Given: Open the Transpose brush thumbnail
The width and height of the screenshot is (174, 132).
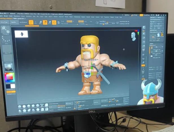Looking at the screenshot, I should [x=6, y=30].
